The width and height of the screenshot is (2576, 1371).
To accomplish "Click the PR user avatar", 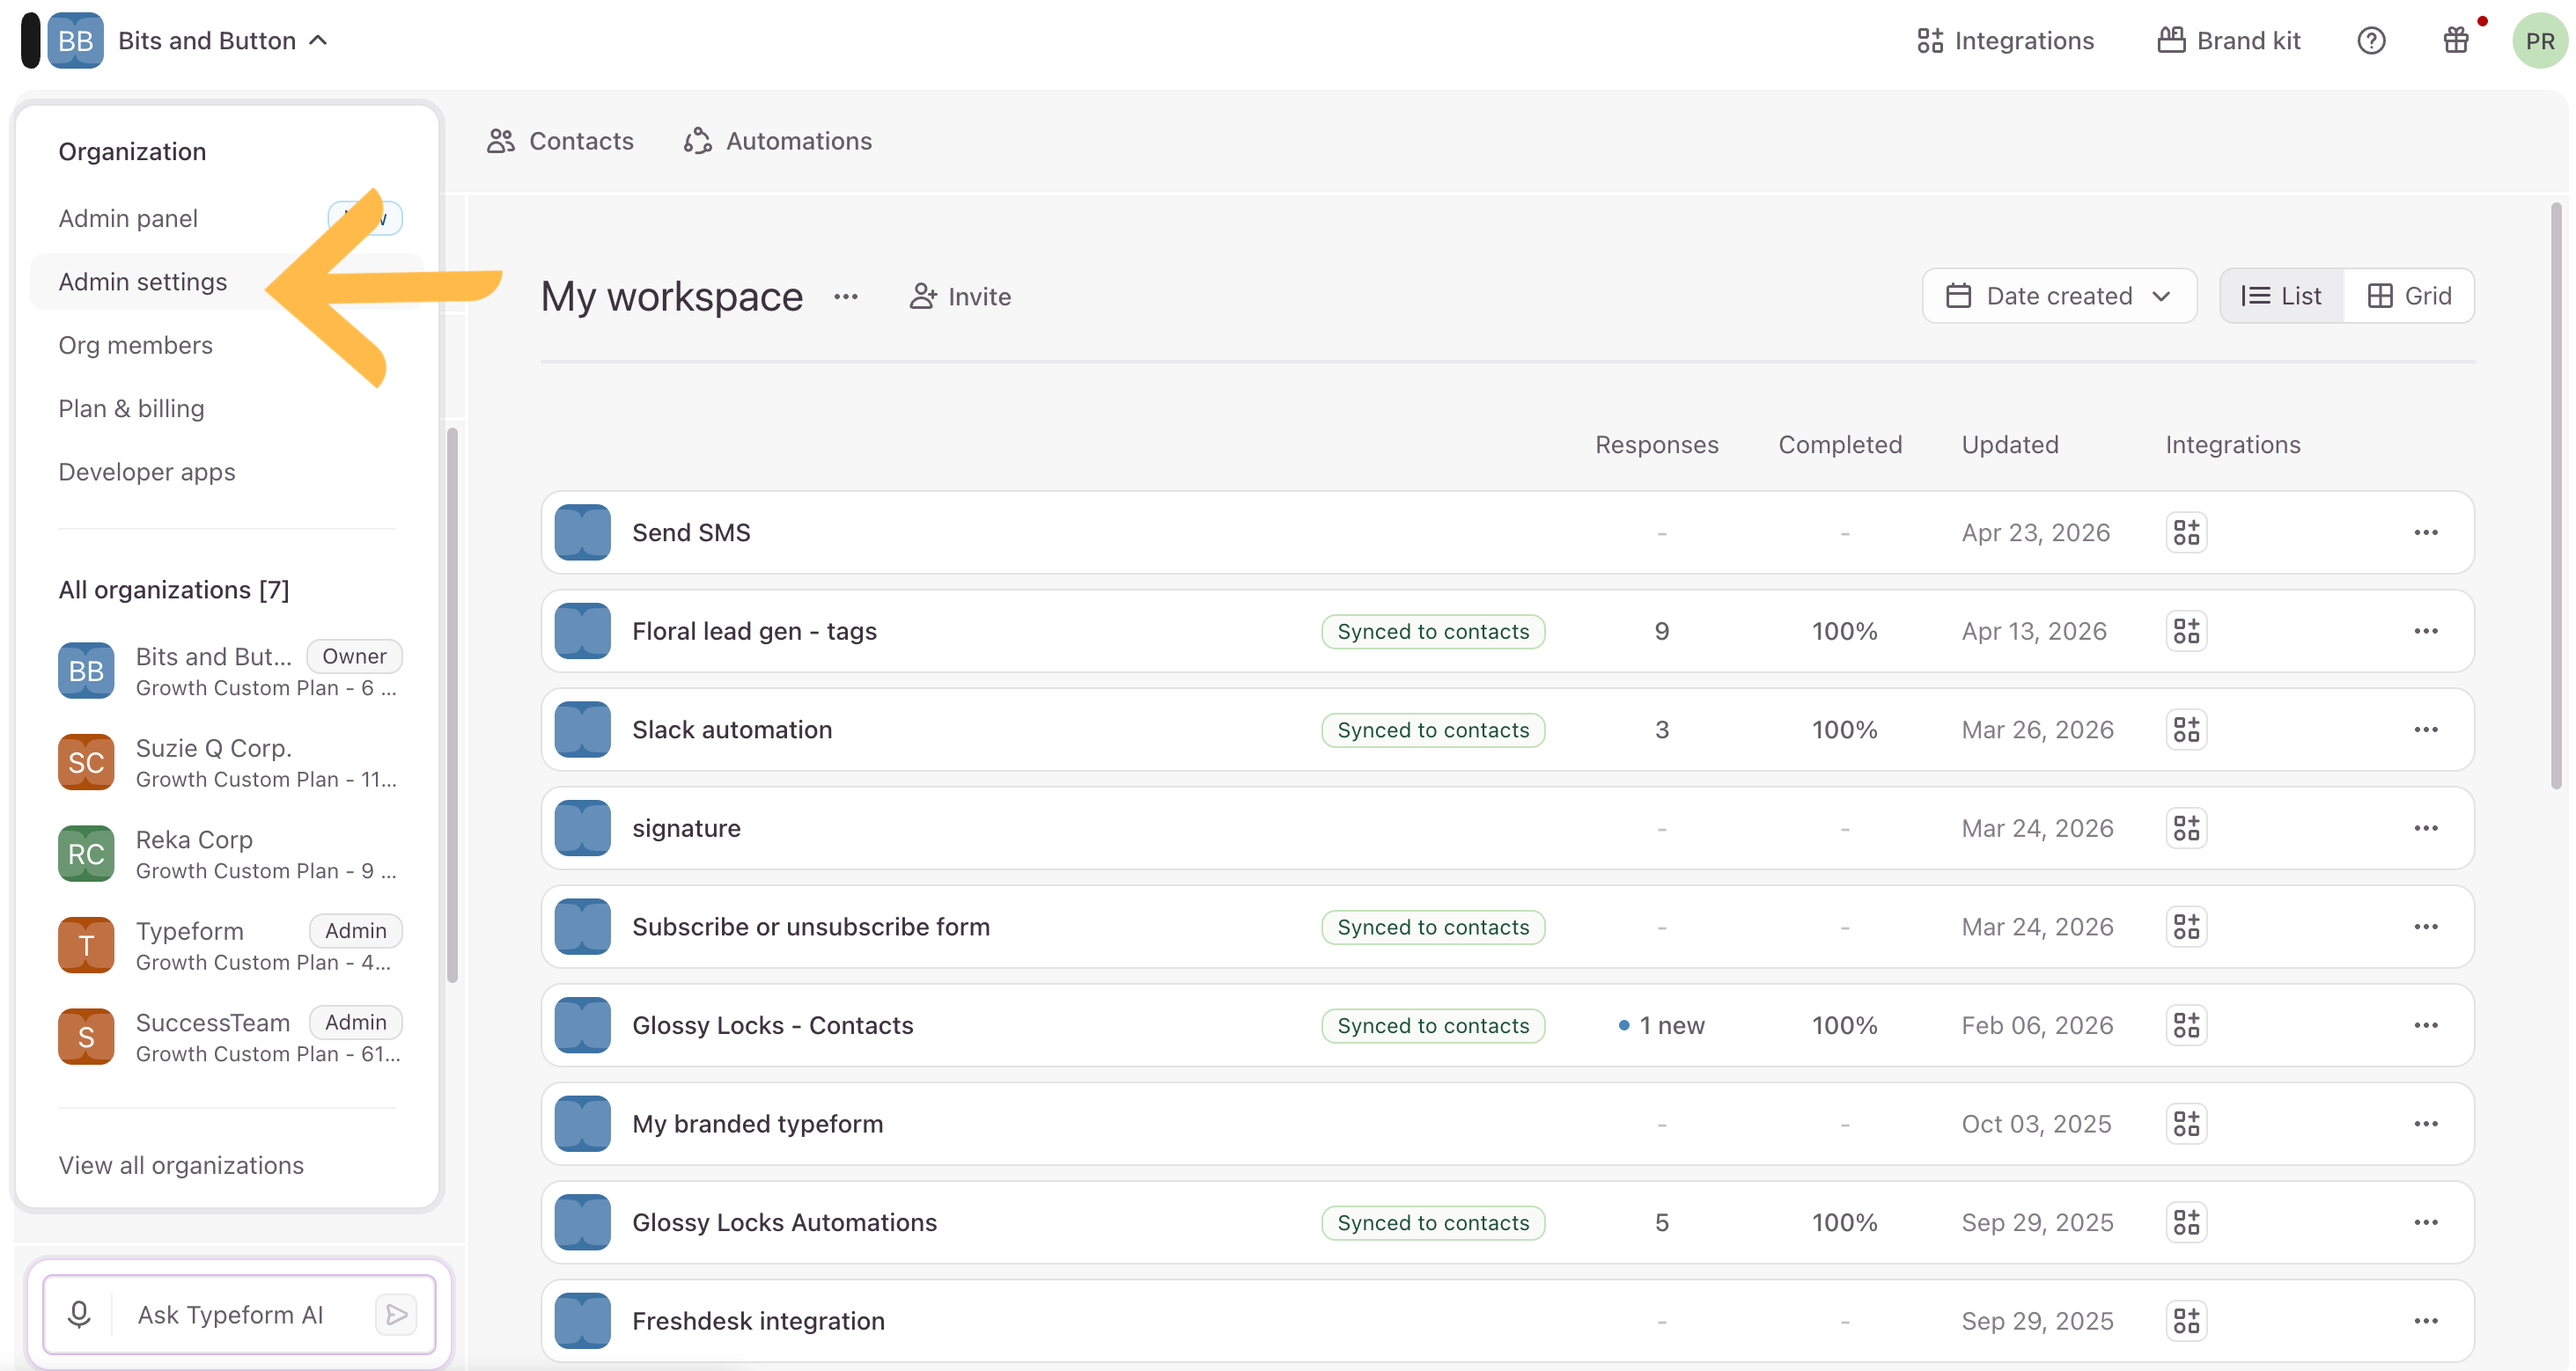I will pos(2540,41).
